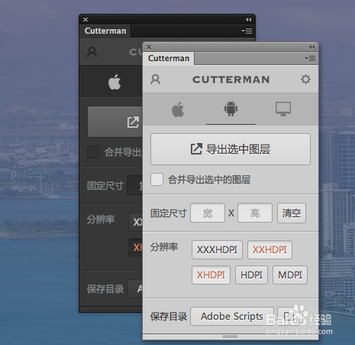This screenshot has height=345, width=355.
Task: Toggle MDPI resolution option
Action: (290, 275)
